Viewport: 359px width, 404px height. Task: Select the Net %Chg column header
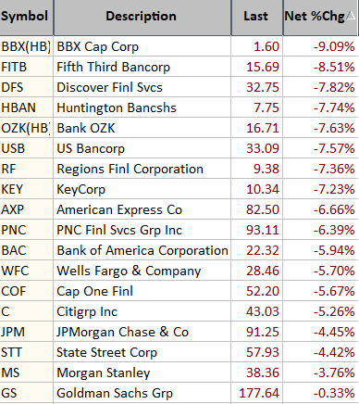320,18
